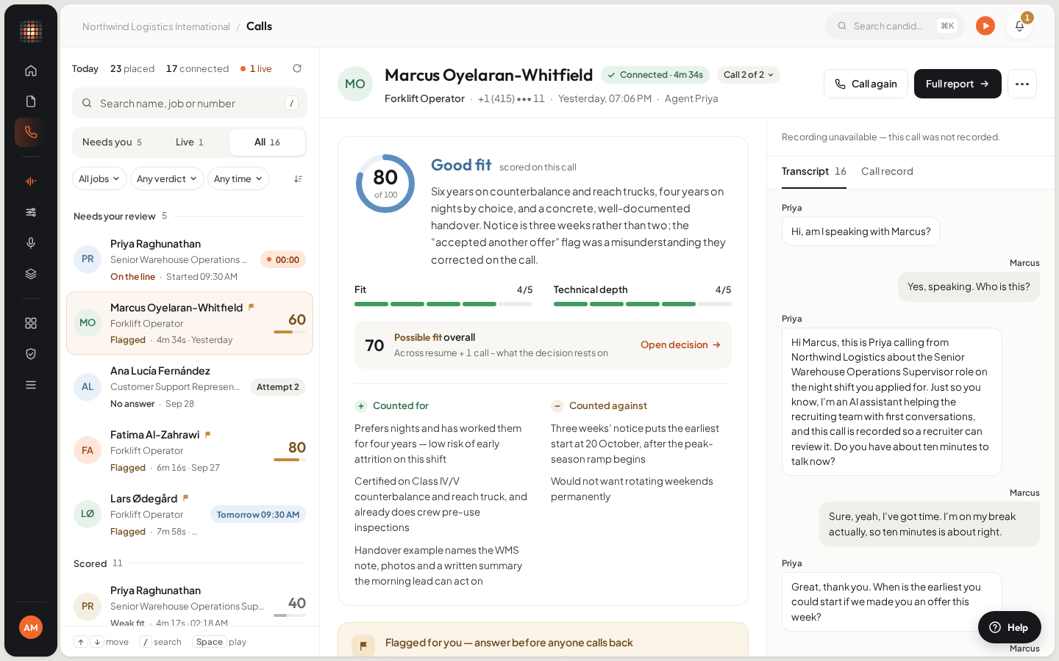Open the hamburger menu icon in sidebar
This screenshot has height=661, width=1059.
click(31, 385)
